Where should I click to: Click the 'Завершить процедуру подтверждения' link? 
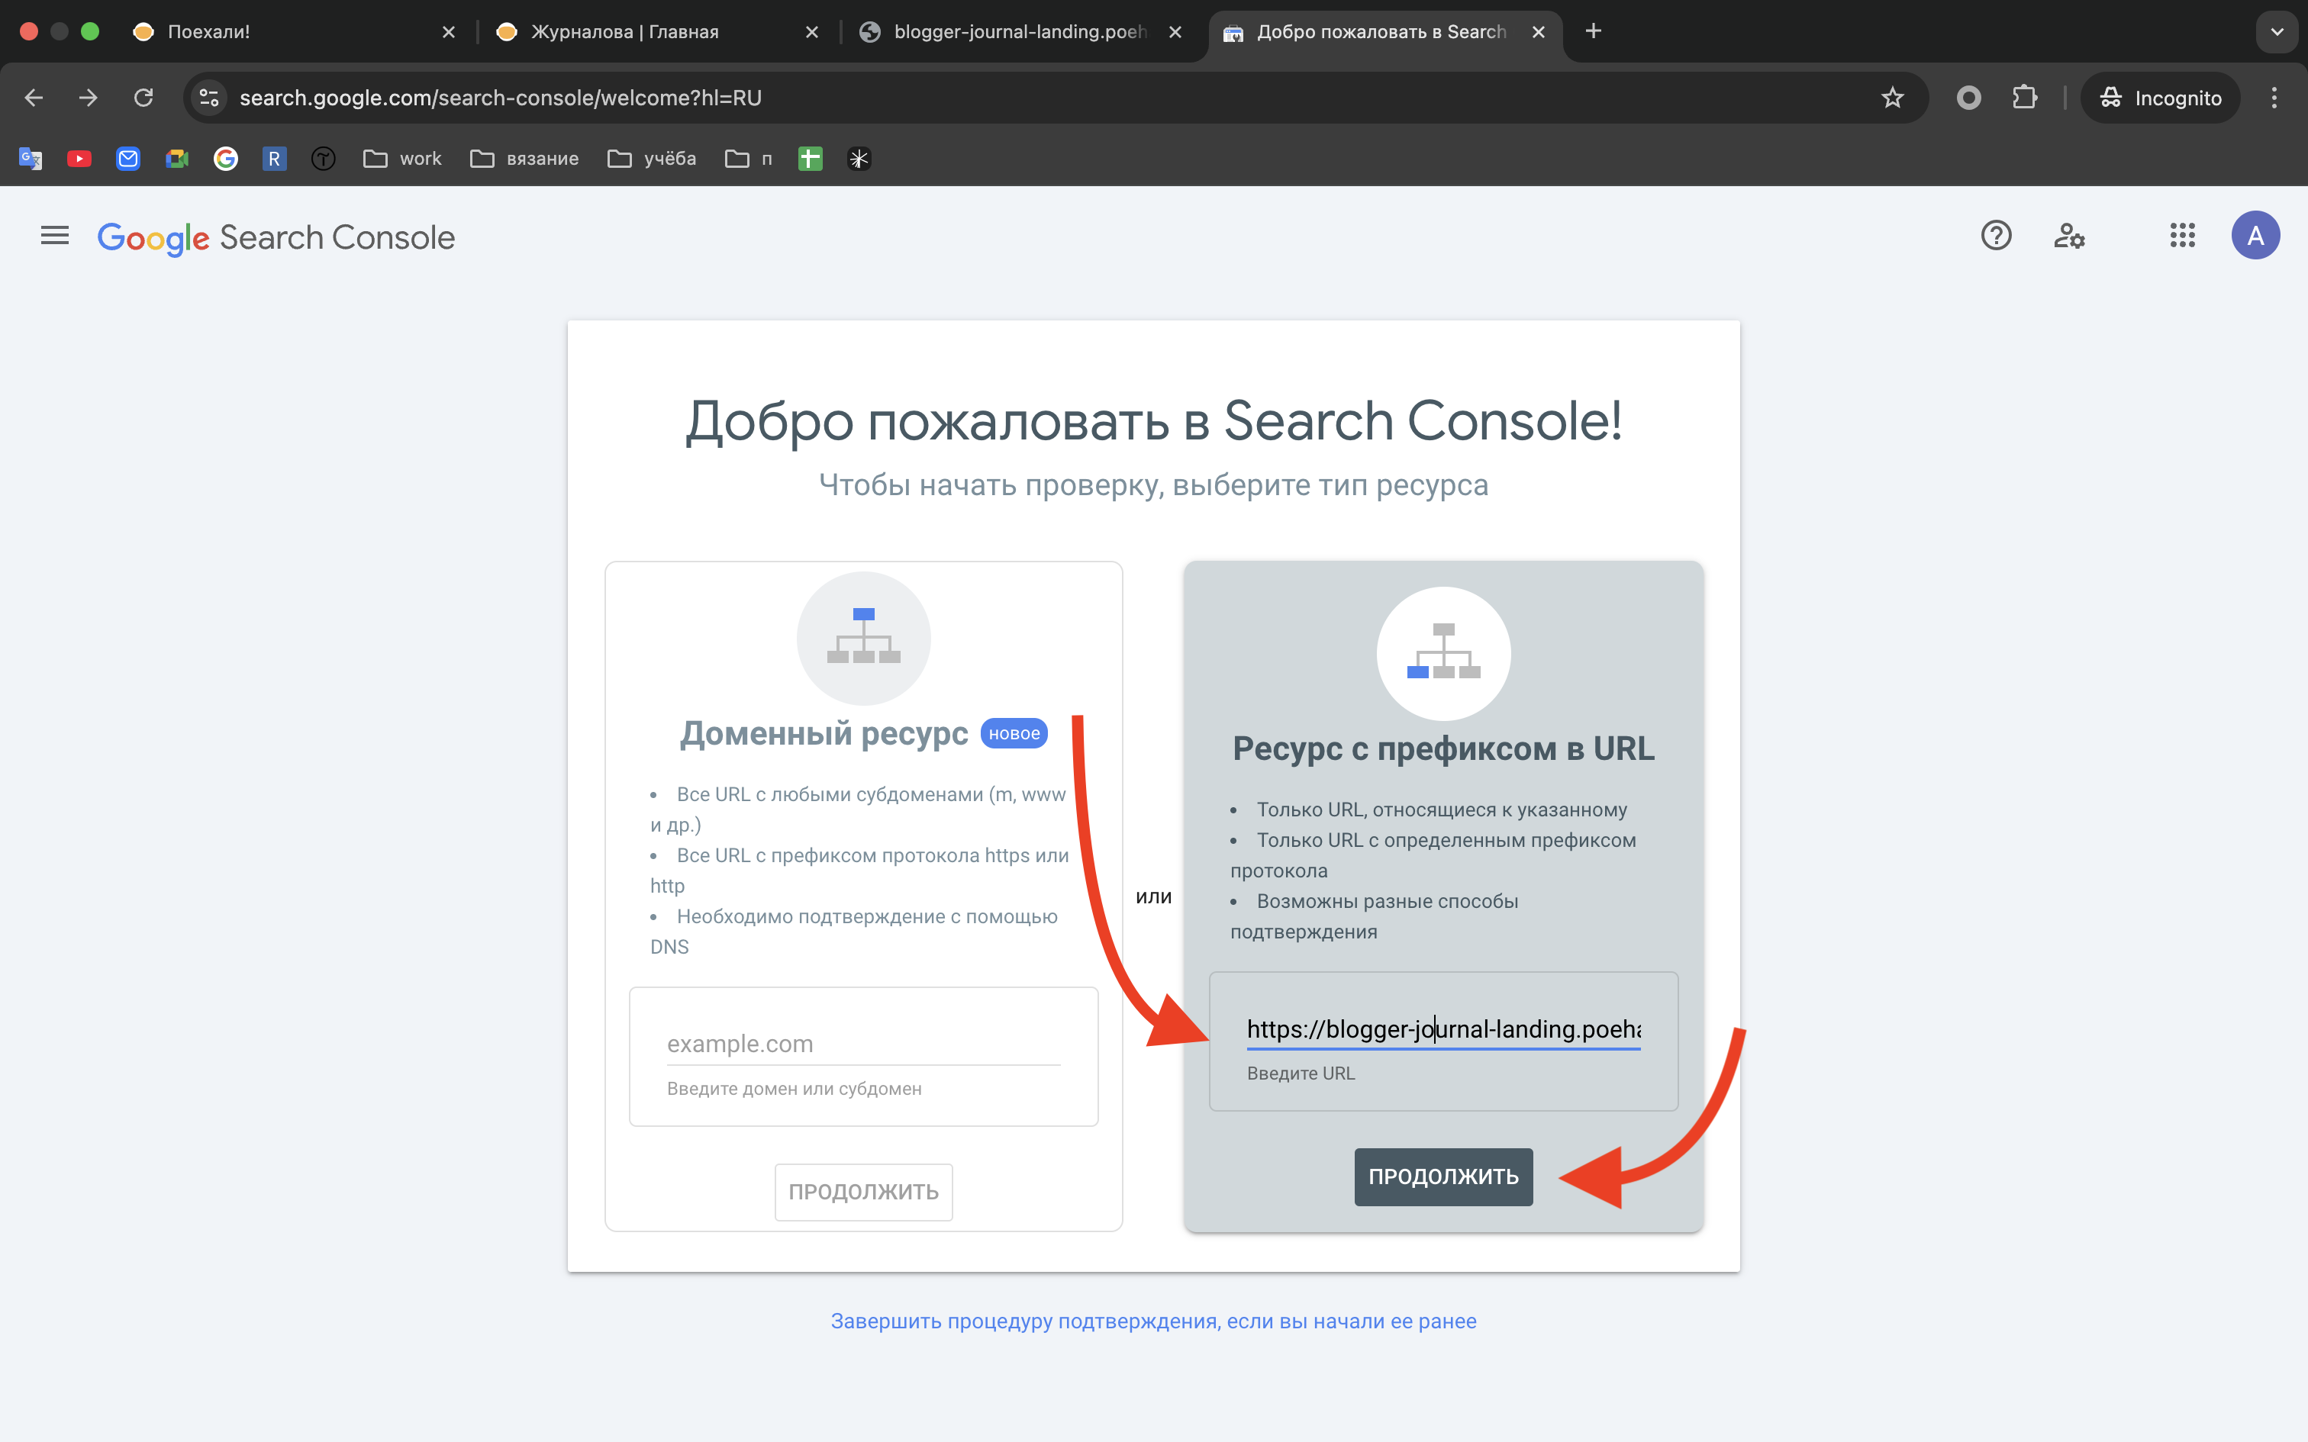pyautogui.click(x=1152, y=1321)
